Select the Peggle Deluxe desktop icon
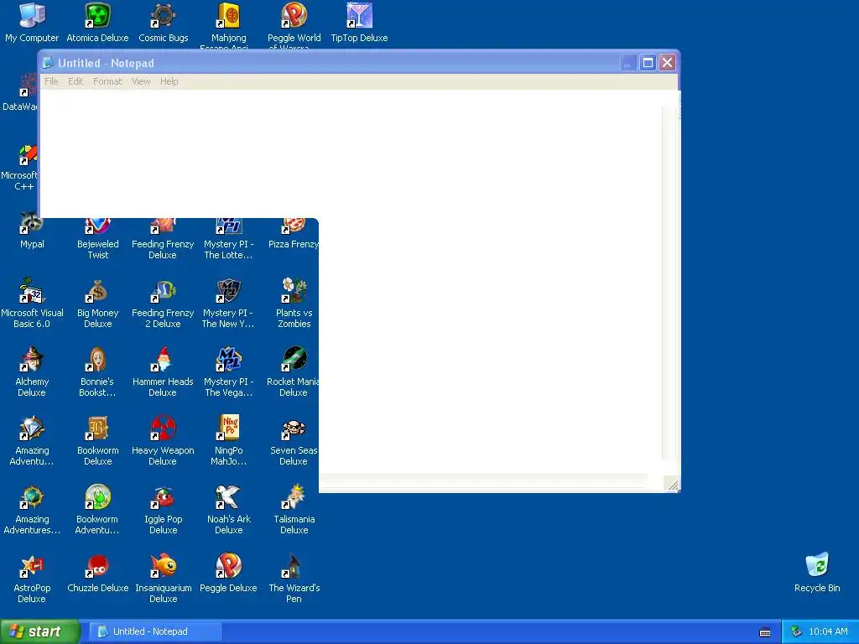 tap(228, 573)
